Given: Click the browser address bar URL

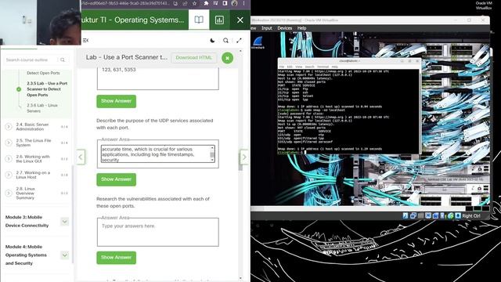Looking at the screenshot, I should coord(125,3).
